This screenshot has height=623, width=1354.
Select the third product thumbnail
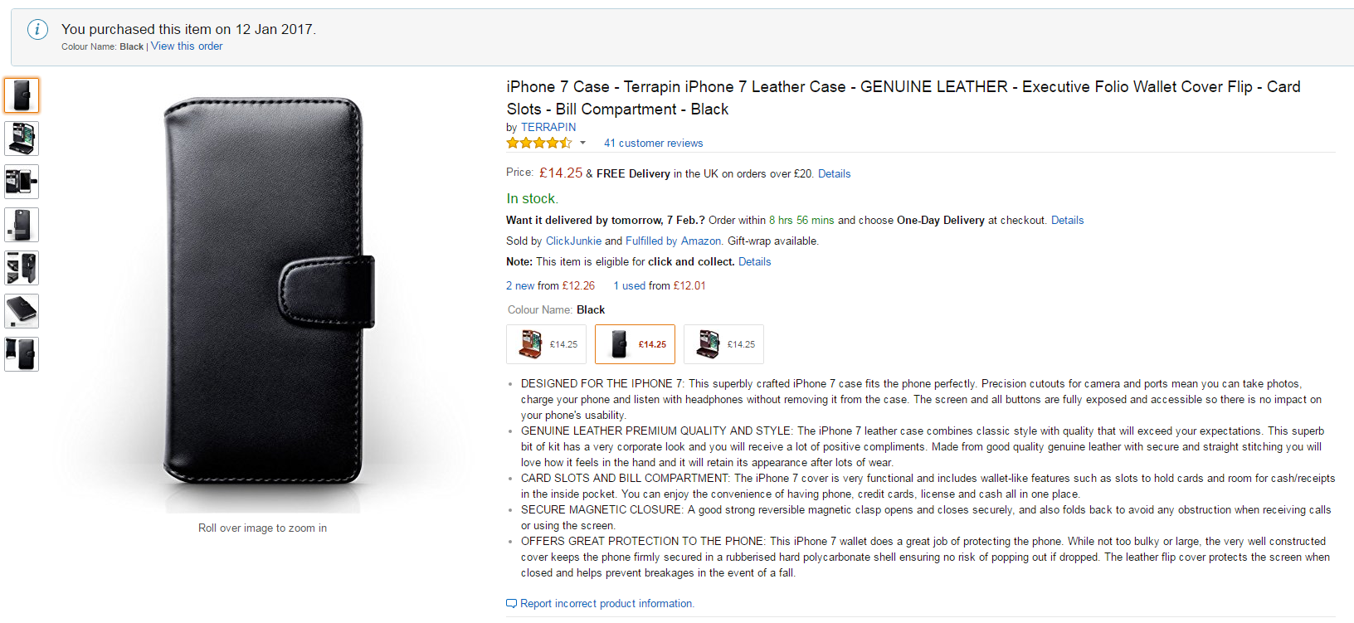pyautogui.click(x=22, y=182)
